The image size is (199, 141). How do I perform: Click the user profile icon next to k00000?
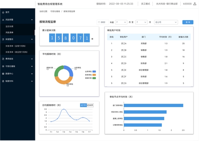195,4
